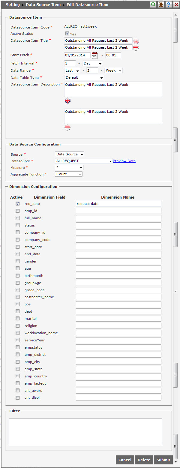This screenshot has width=180, height=468.
Task: Click the Fetch Interval number field
Action: (70, 63)
